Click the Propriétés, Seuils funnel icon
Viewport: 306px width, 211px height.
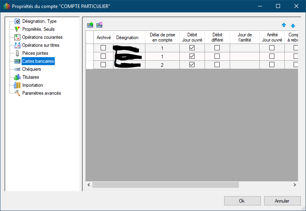[x=17, y=29]
